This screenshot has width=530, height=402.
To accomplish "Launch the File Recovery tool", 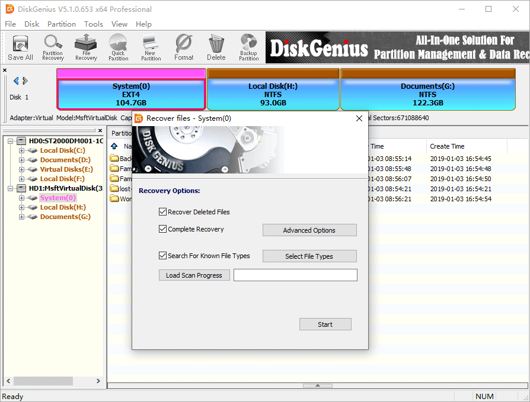I will tap(86, 47).
